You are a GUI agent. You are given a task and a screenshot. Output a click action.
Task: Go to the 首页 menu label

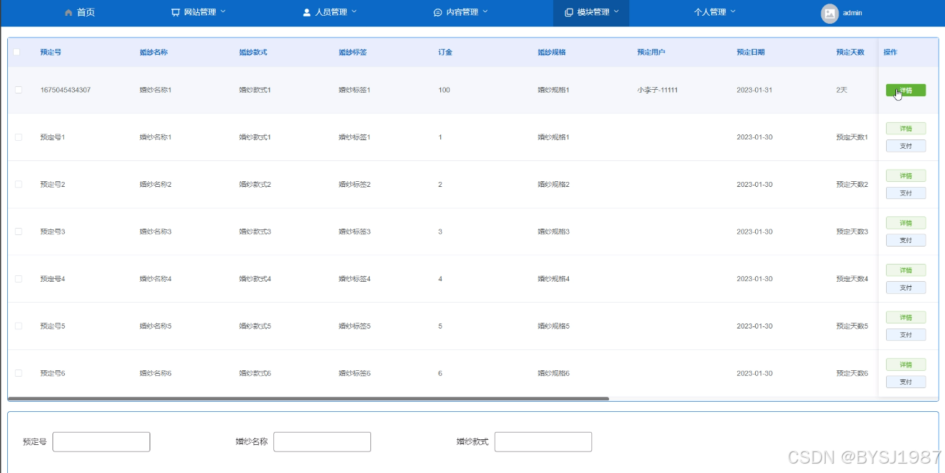point(86,12)
